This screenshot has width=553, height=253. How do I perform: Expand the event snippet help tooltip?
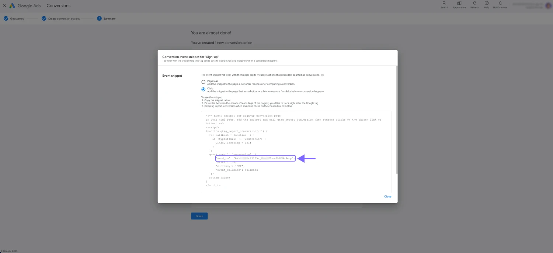point(322,75)
